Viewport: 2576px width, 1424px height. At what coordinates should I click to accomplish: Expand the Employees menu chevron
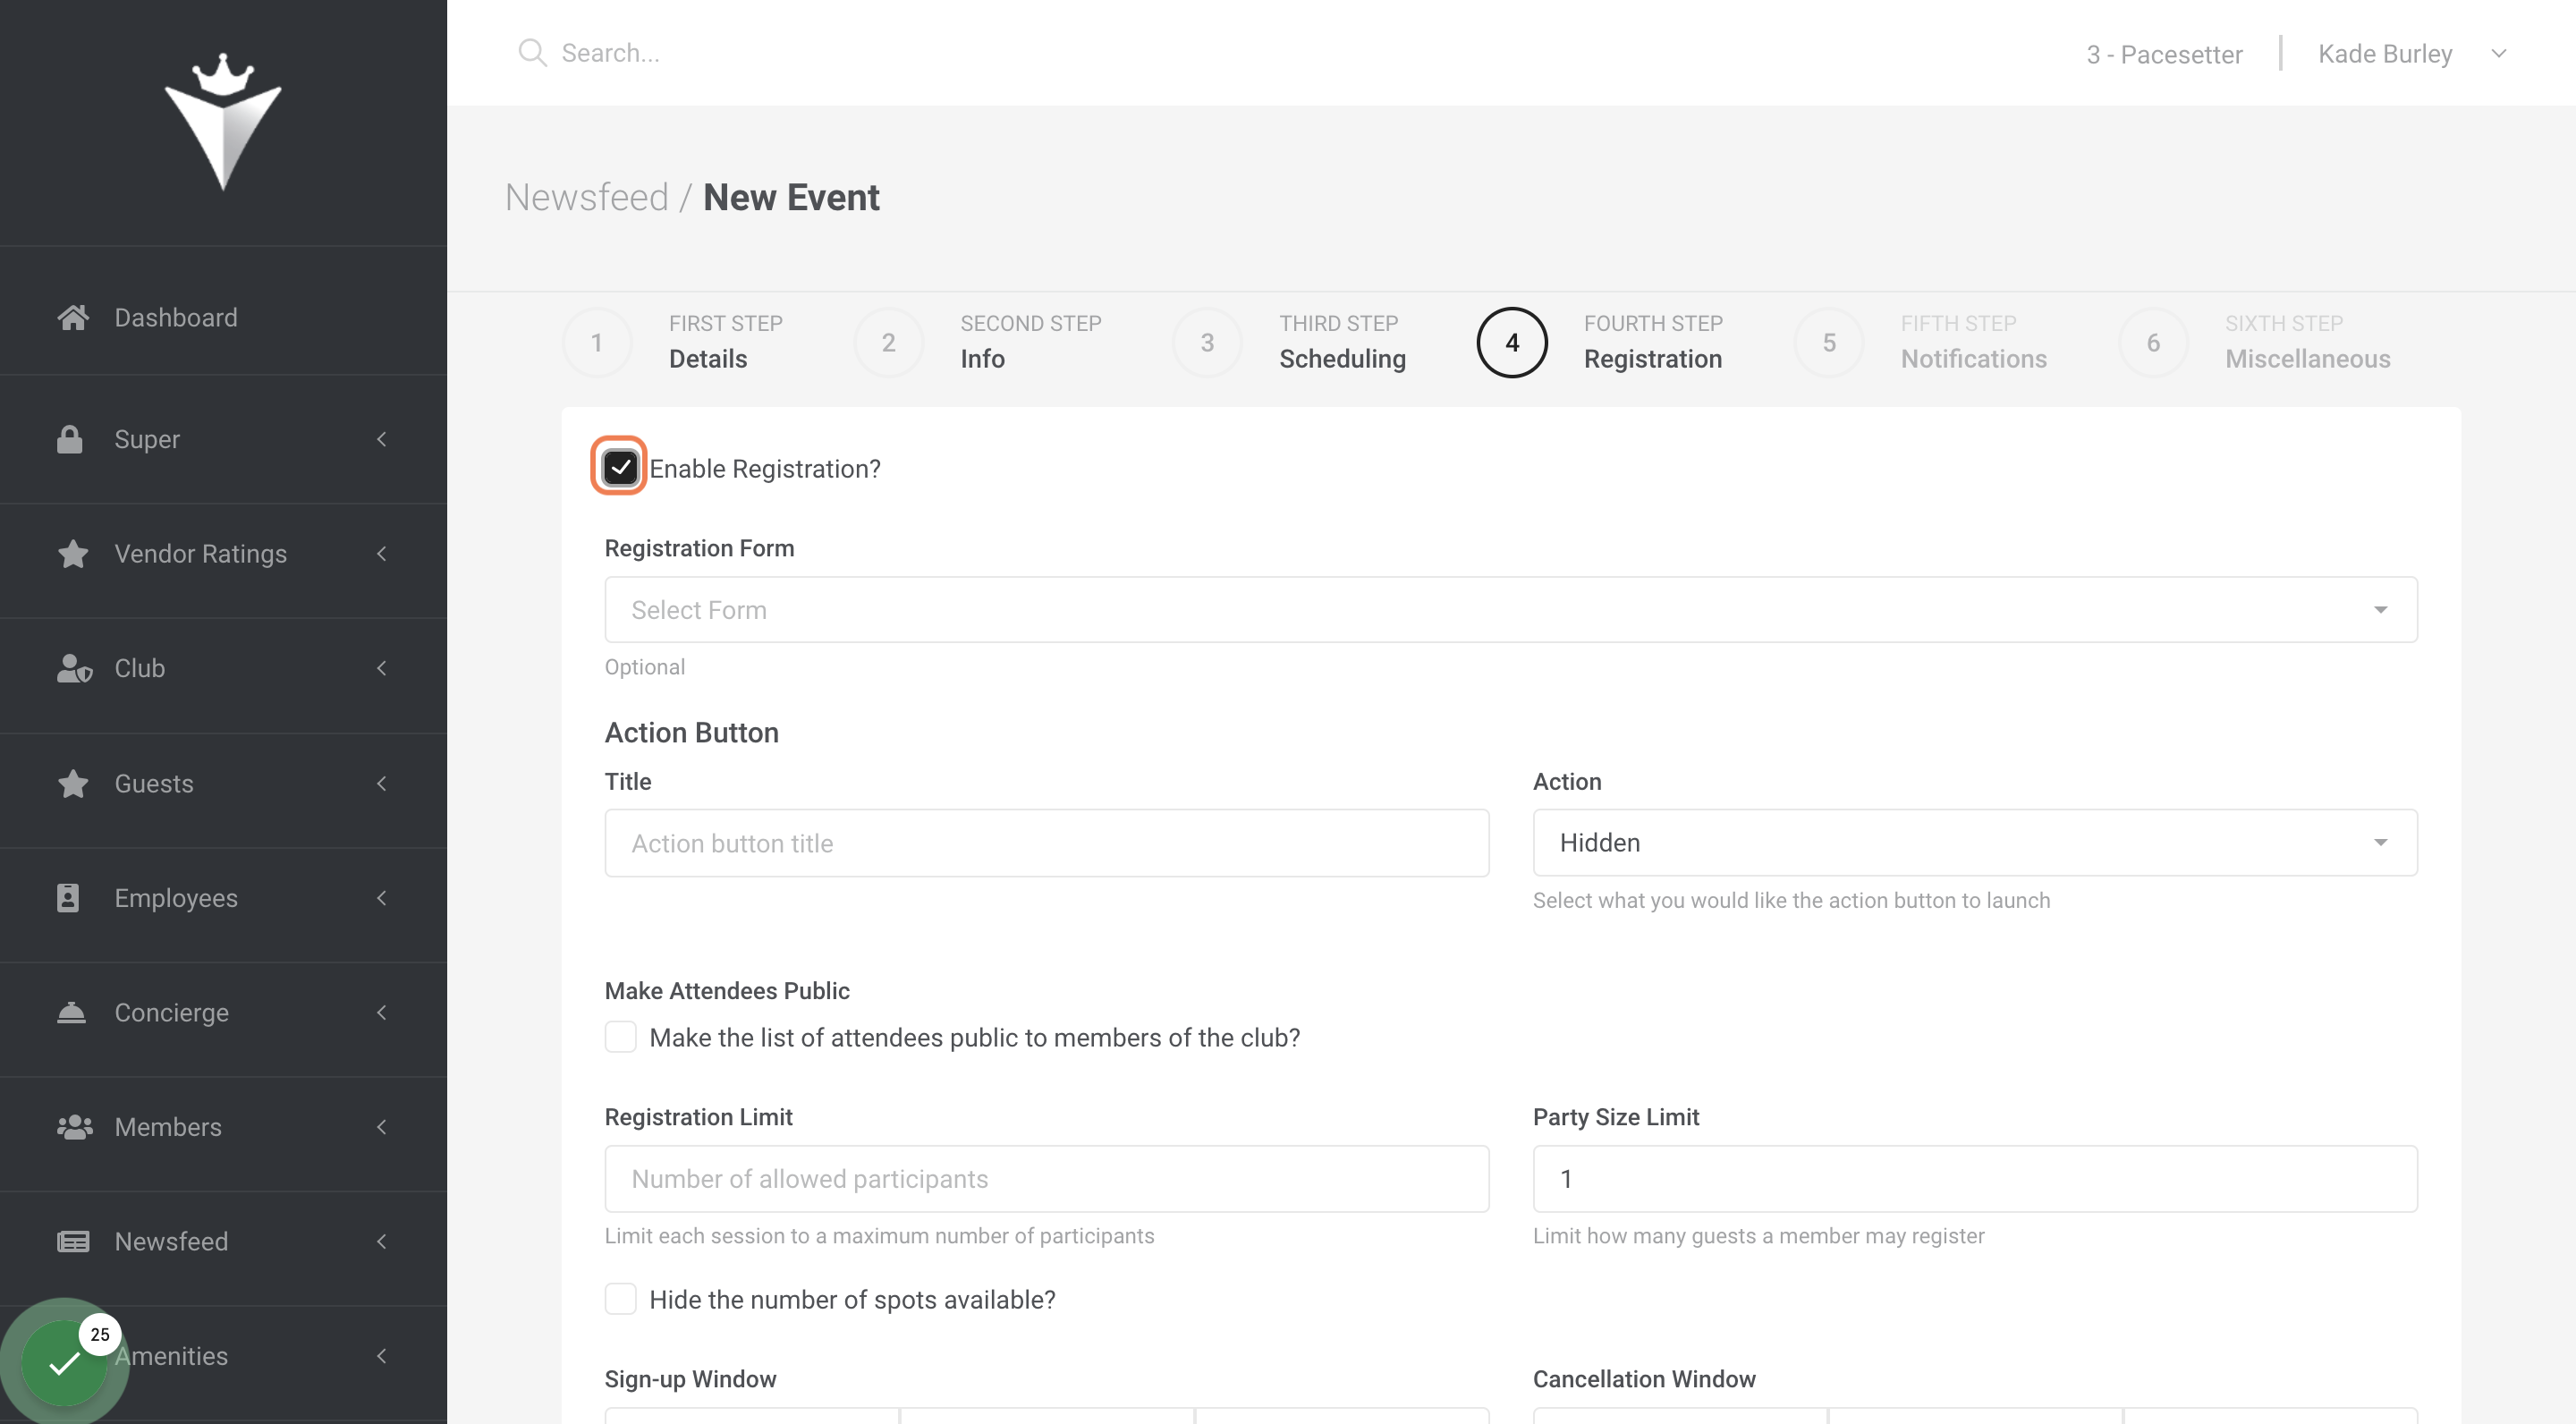[x=382, y=897]
